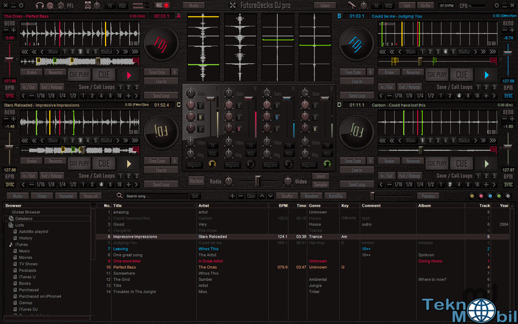Click the audio crossfader handle

click(257, 181)
